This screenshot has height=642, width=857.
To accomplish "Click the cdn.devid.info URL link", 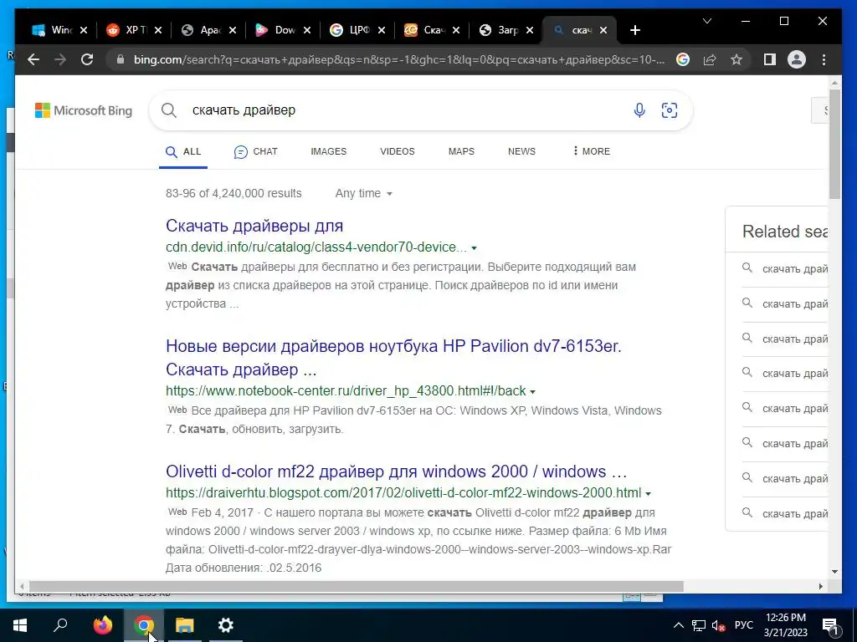I will [x=316, y=247].
